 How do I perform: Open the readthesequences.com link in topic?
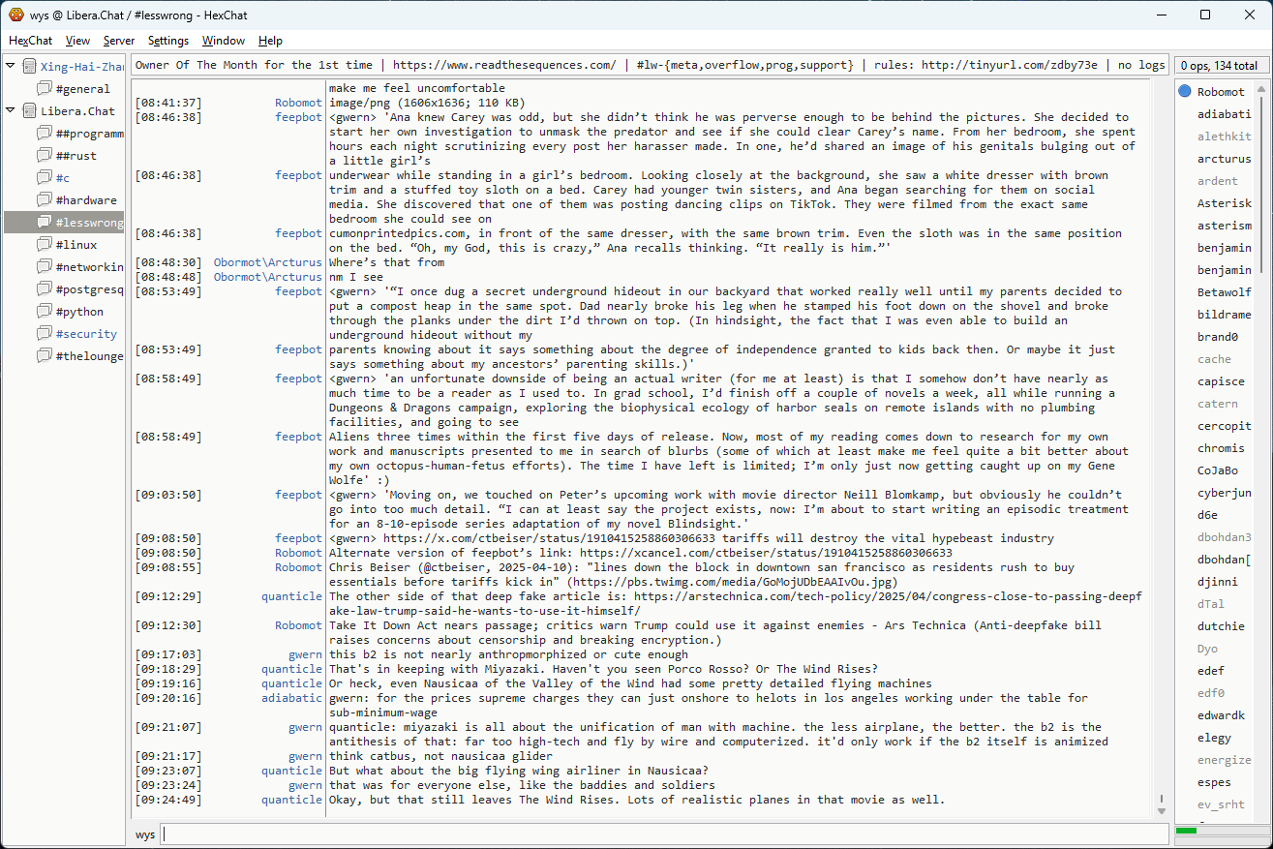tap(503, 65)
